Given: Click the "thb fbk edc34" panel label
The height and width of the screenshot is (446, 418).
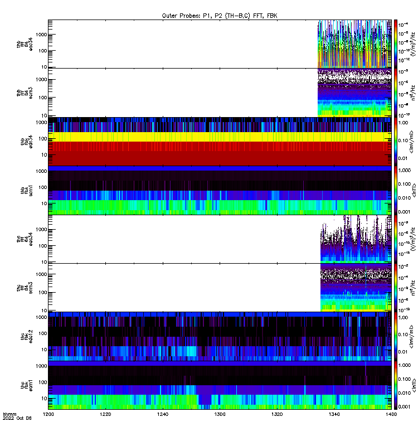Looking at the screenshot, I should (x=26, y=142).
